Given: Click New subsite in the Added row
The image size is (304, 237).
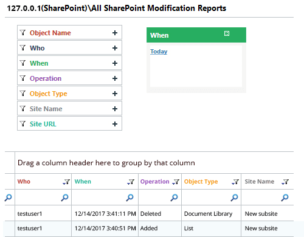Looking at the screenshot, I should pyautogui.click(x=261, y=228).
